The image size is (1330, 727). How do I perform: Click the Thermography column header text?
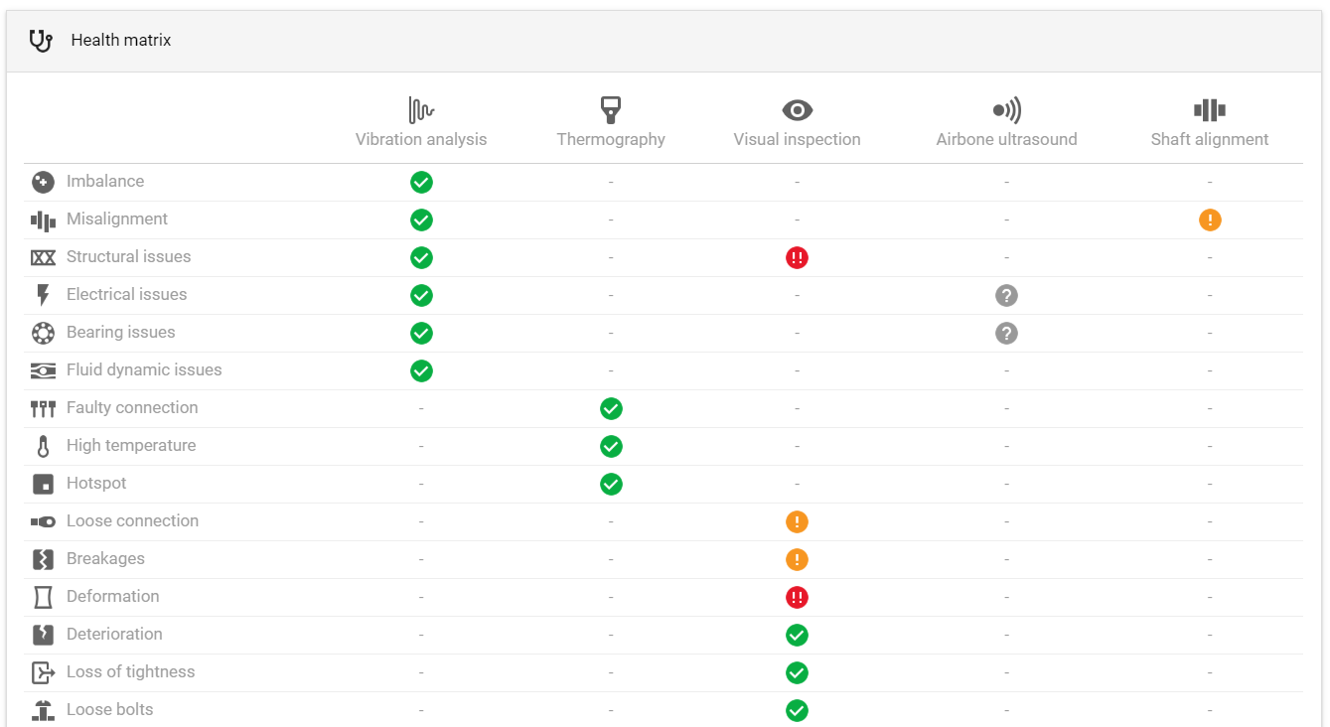[611, 139]
